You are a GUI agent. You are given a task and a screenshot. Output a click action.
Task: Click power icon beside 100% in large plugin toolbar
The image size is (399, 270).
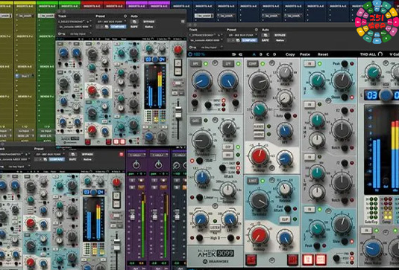[x=190, y=54]
